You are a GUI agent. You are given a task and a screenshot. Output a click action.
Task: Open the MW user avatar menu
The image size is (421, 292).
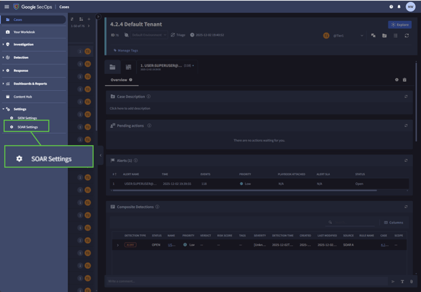coord(410,7)
